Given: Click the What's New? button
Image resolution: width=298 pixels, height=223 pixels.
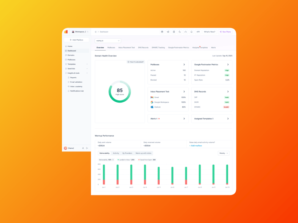Looking at the screenshot, I should click(x=209, y=32).
